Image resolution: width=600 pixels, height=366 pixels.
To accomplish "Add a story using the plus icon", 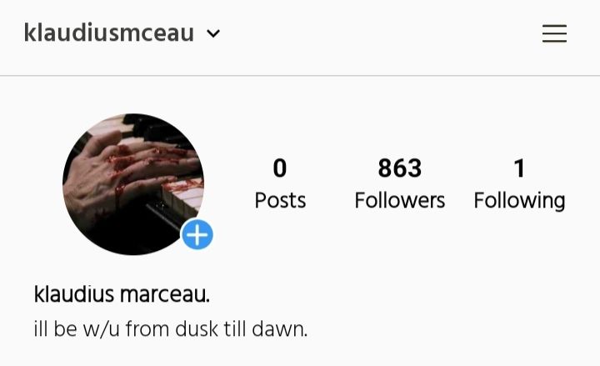I will (197, 234).
